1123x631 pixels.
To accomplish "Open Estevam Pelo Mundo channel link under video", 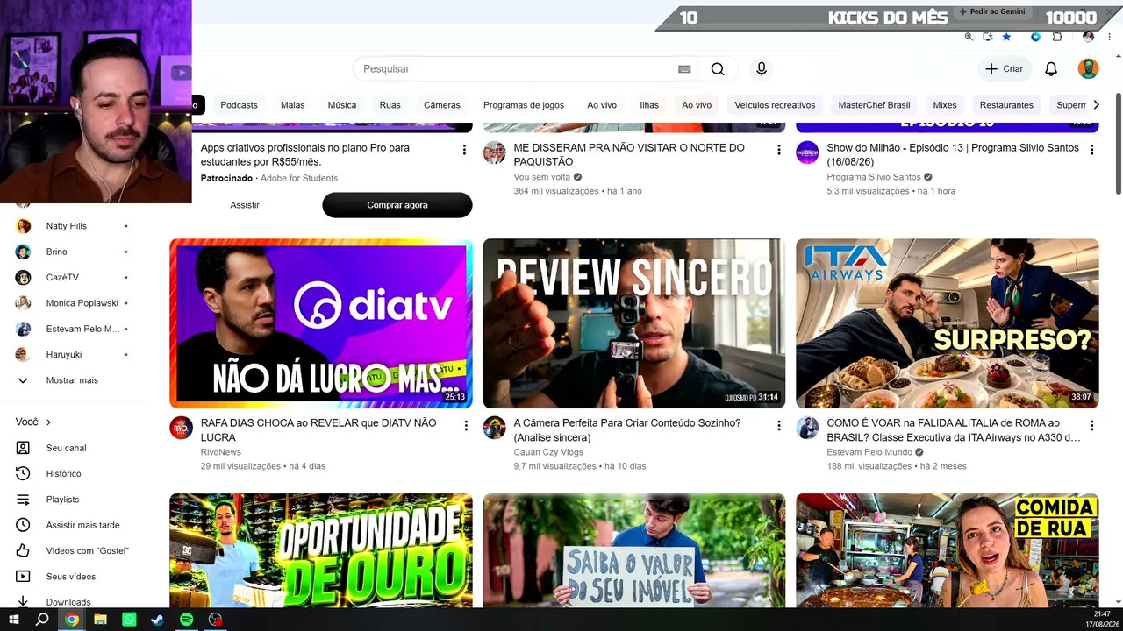I will (x=869, y=452).
